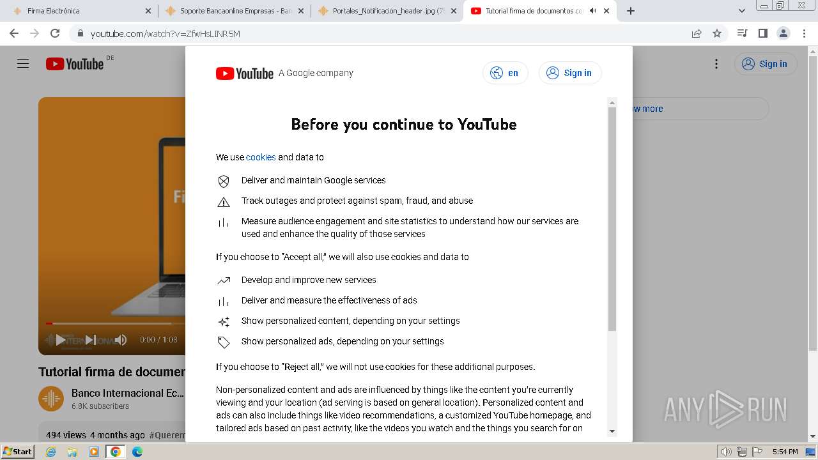818x460 pixels.
Task: Play the video with the play button
Action: point(61,340)
